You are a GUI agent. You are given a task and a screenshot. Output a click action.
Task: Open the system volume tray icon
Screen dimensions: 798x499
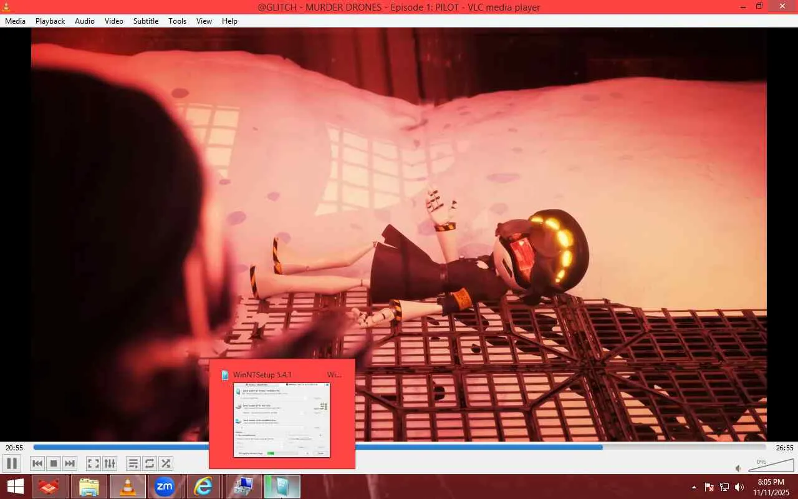coord(739,487)
